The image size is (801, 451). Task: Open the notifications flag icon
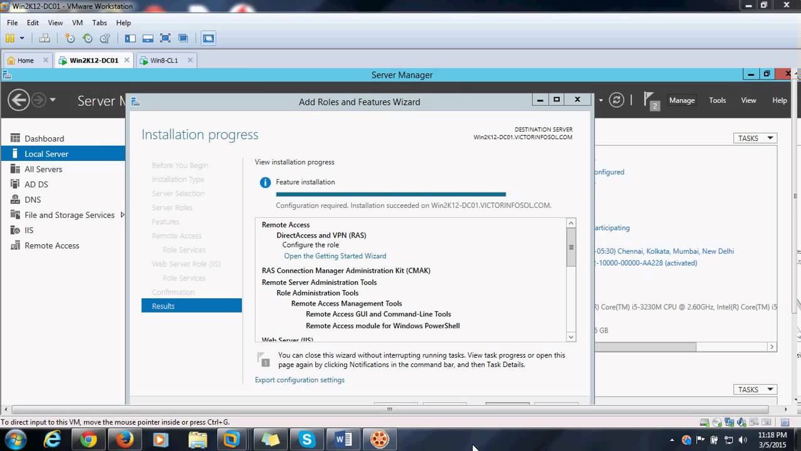click(x=652, y=100)
